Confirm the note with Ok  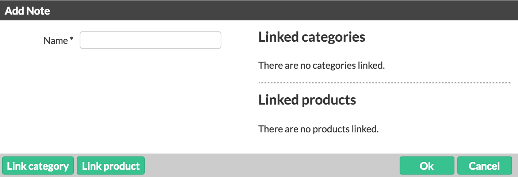[427, 166]
